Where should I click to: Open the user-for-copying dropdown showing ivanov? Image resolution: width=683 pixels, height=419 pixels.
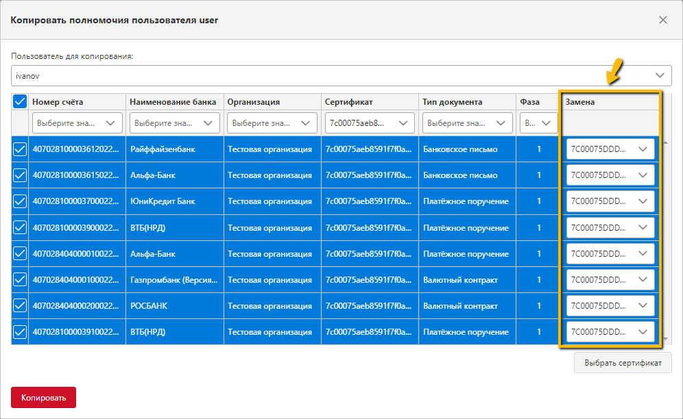(x=341, y=76)
